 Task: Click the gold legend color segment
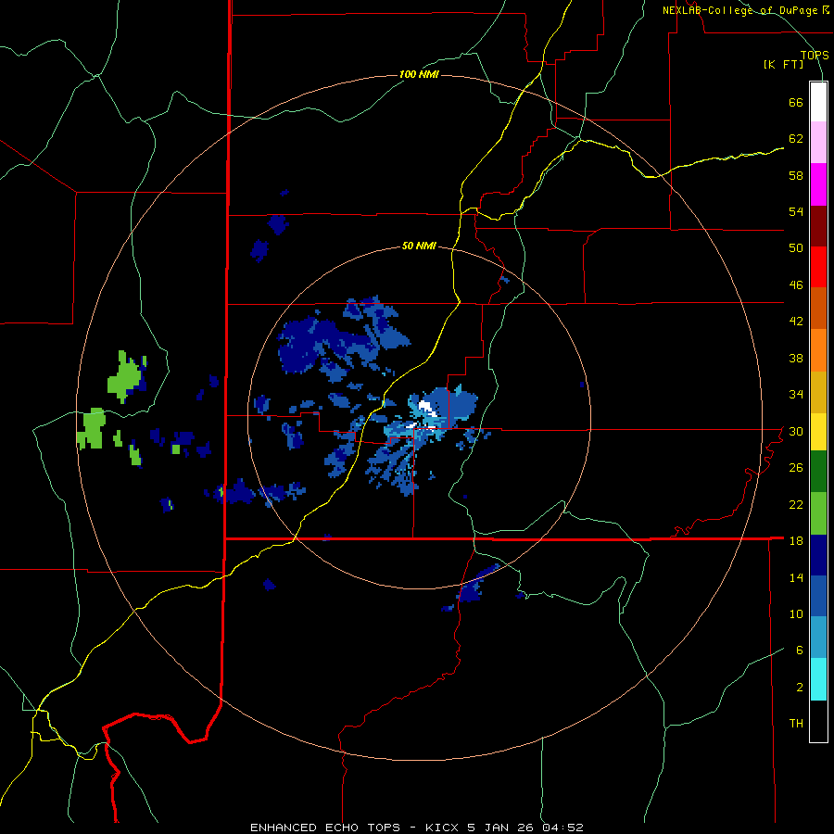pyautogui.click(x=818, y=392)
